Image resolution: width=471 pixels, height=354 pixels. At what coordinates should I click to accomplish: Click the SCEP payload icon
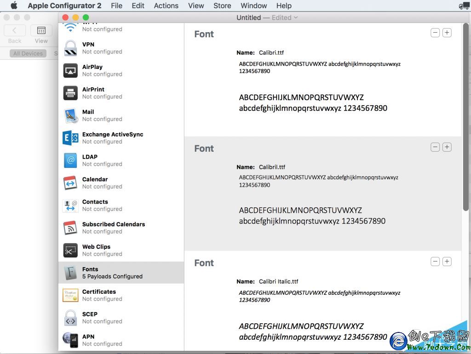pyautogui.click(x=70, y=318)
